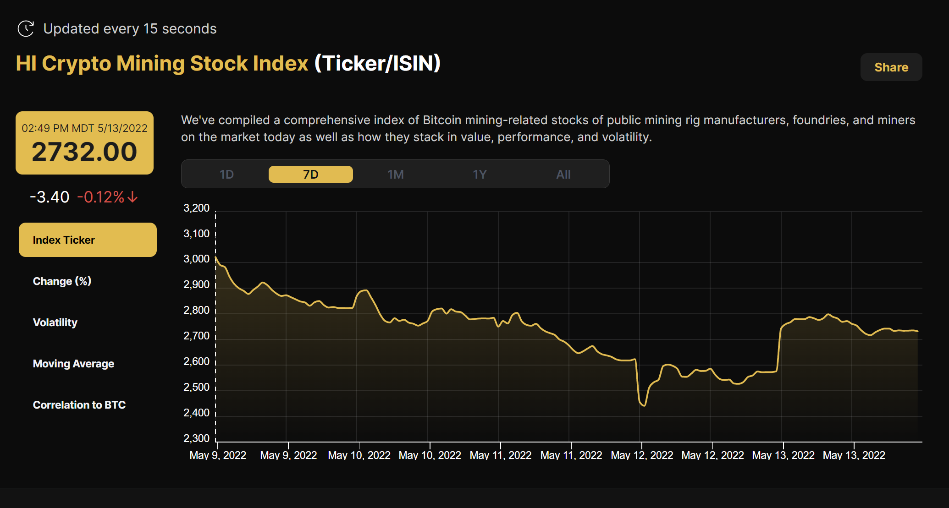Click the Share button

click(891, 67)
